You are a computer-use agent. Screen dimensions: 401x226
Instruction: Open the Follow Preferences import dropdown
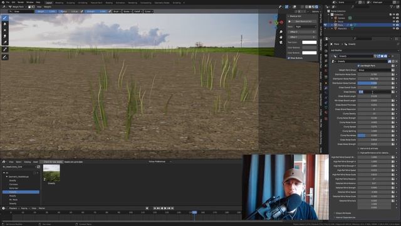pyautogui.click(x=160, y=162)
